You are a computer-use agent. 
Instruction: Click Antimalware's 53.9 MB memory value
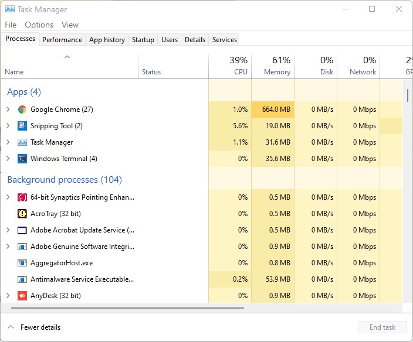278,279
